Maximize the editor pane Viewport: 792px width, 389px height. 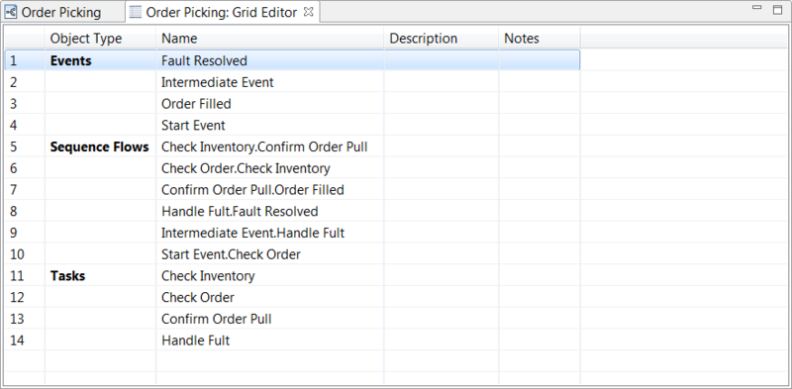click(x=778, y=9)
